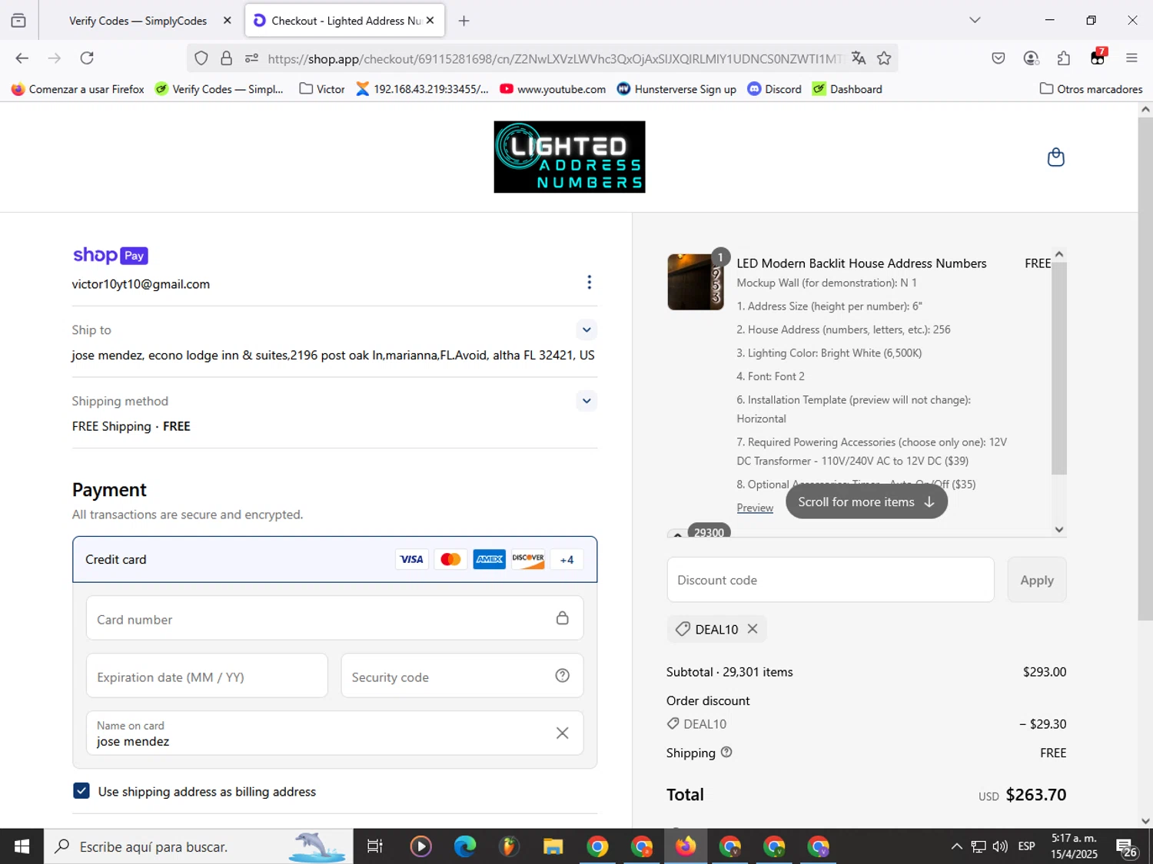Viewport: 1153px width, 864px height.
Task: Translate this page icon
Action: point(859,58)
